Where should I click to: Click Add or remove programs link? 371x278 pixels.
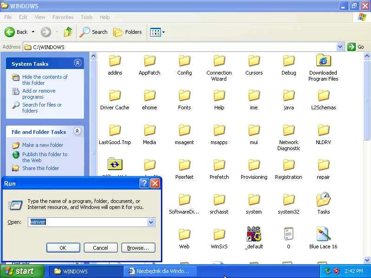point(39,94)
